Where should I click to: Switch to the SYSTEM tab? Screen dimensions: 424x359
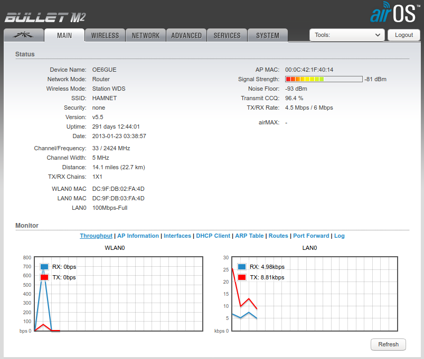point(268,35)
